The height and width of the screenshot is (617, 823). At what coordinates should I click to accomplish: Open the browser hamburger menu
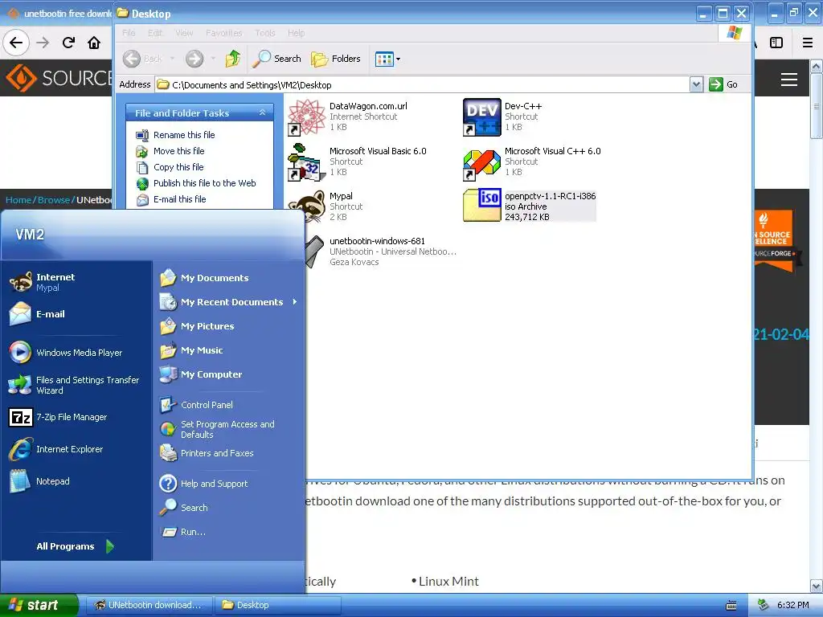(807, 43)
